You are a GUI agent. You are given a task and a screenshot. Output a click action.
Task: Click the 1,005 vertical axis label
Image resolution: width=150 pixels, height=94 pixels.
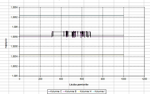(x=15, y=76)
